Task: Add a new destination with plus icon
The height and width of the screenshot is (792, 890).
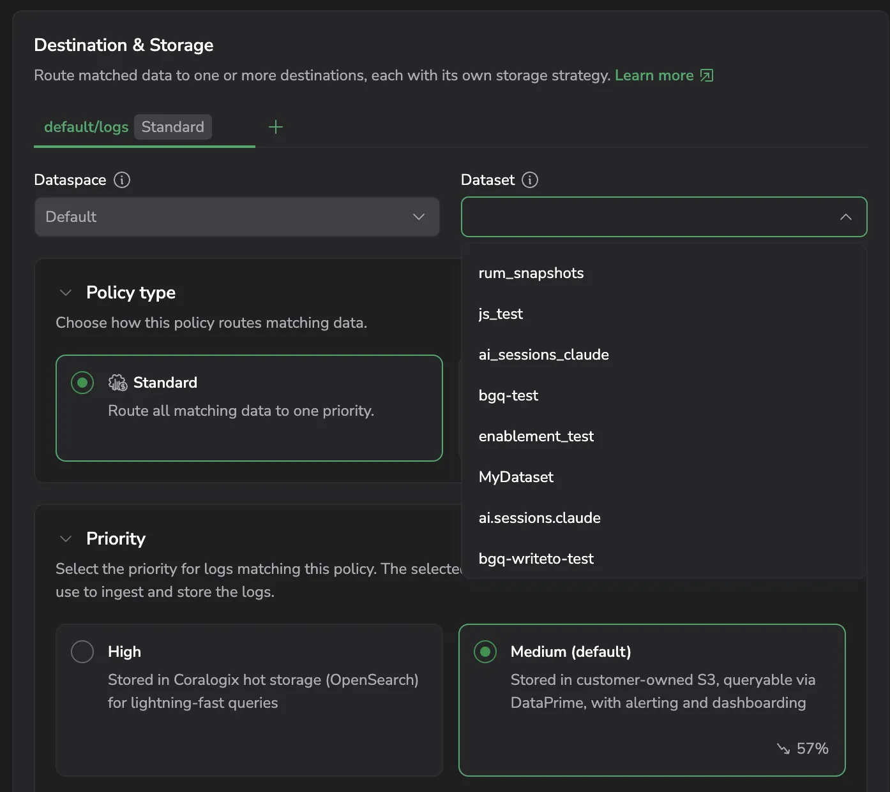Action: click(276, 127)
